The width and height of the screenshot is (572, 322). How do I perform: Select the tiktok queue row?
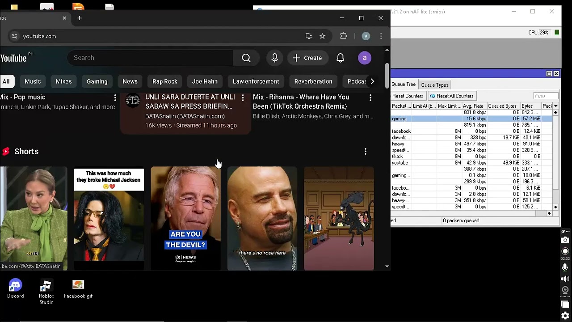(x=471, y=157)
